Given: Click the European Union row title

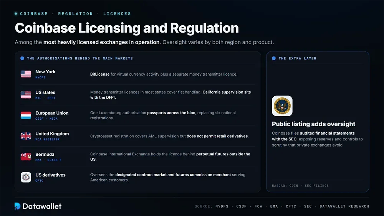Looking at the screenshot, I should coord(52,113).
